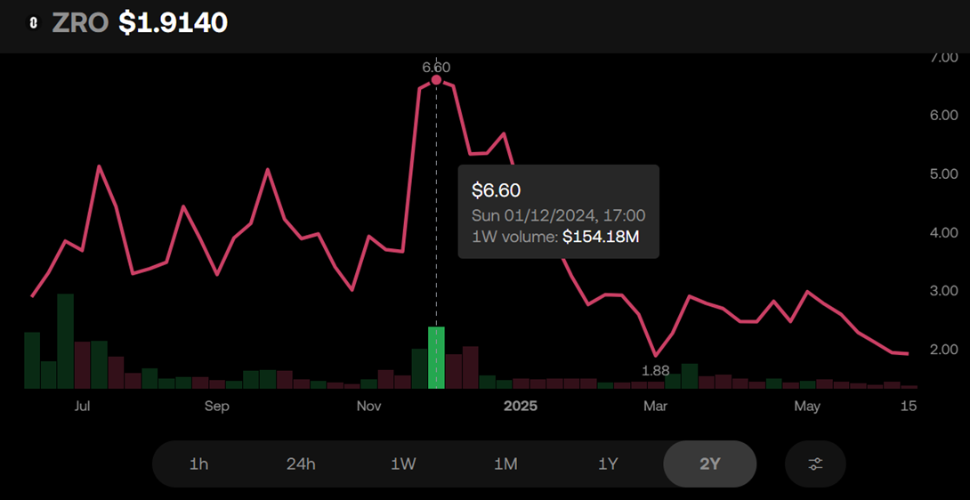Screen dimensions: 970x500
Task: Click the highlighted bright green volume bar
Action: point(436,358)
